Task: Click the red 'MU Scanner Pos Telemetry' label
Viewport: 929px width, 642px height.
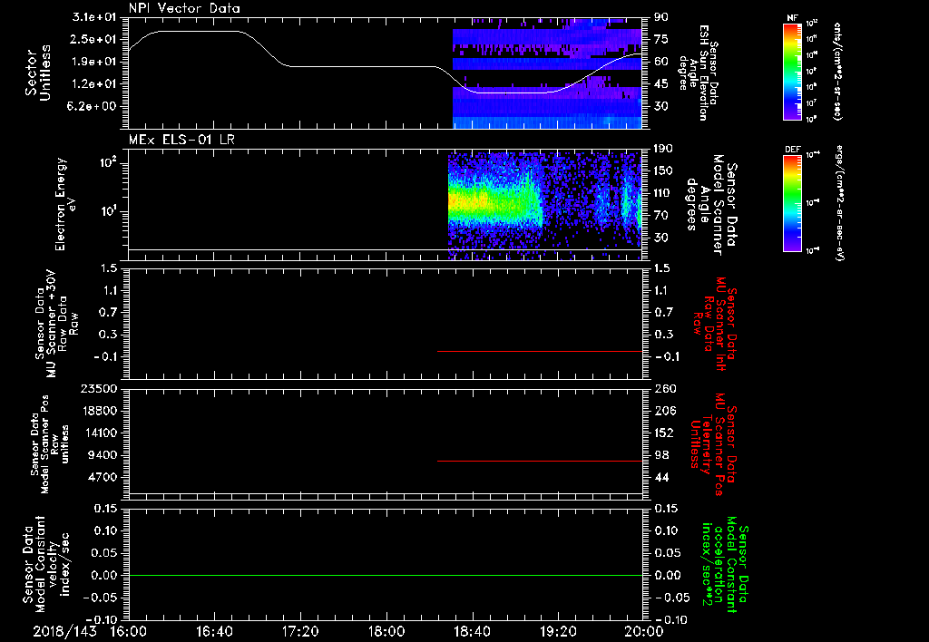Action: (x=713, y=445)
